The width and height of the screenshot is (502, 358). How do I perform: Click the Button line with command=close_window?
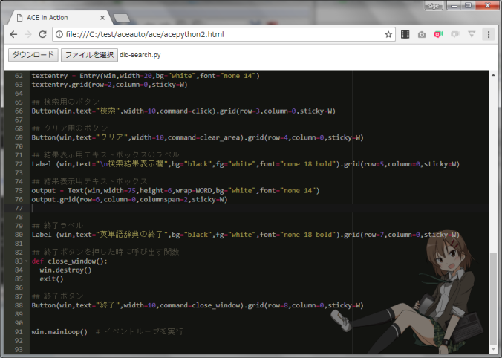[x=198, y=305]
